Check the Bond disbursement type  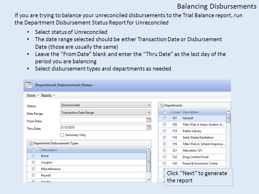point(33,156)
